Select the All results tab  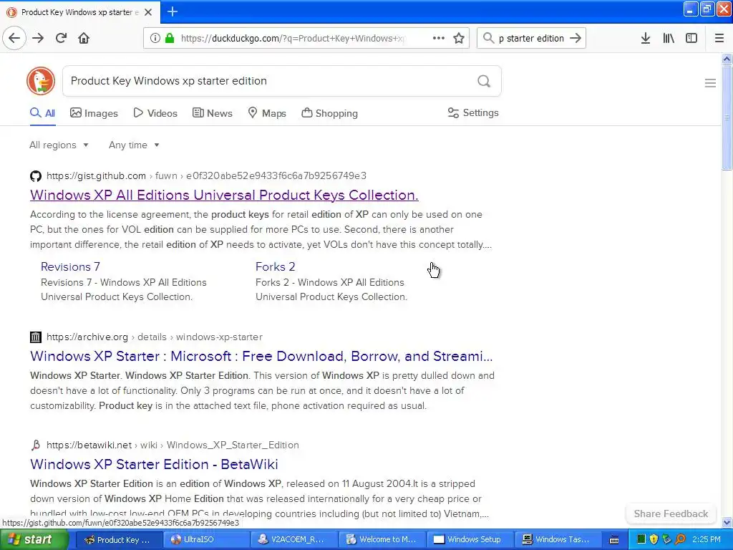coord(42,113)
